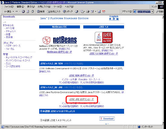Open the ヘルプ(H) menu
Image resolution: width=166 pixels, height=129 pixels.
click(x=69, y=7)
